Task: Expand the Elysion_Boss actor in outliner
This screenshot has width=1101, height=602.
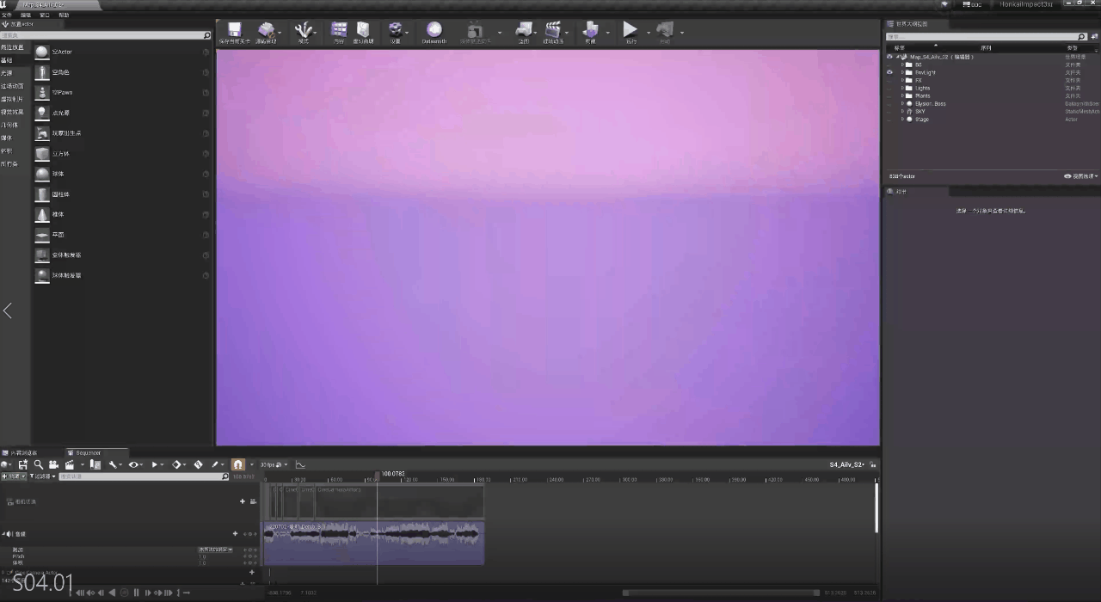Action: [x=902, y=103]
